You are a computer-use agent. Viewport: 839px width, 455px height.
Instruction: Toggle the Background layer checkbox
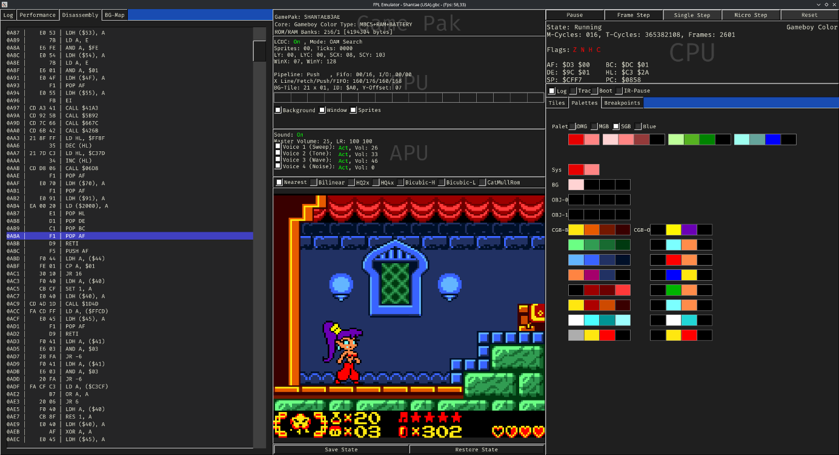pyautogui.click(x=278, y=110)
